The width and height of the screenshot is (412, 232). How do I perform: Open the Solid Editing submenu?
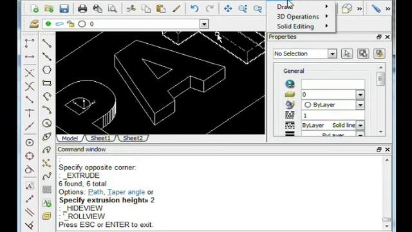coord(301,26)
